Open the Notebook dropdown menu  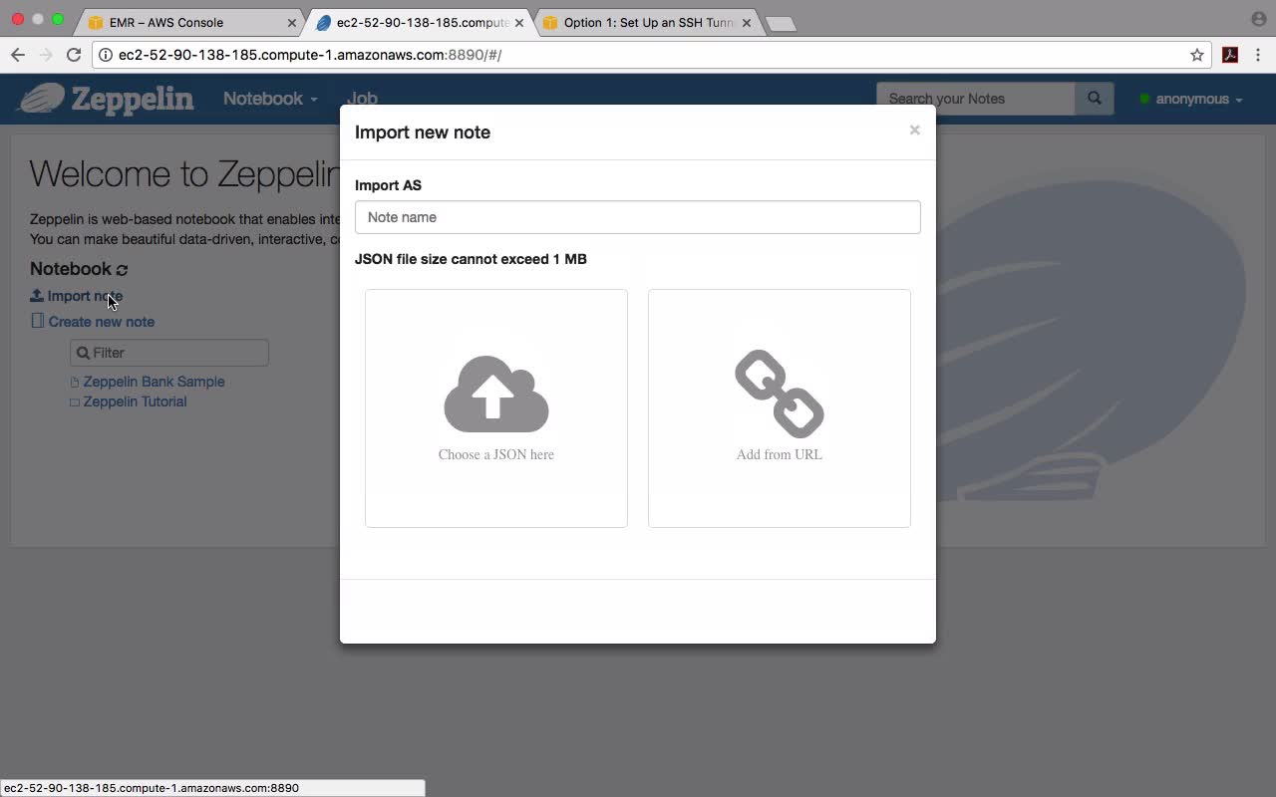270,99
